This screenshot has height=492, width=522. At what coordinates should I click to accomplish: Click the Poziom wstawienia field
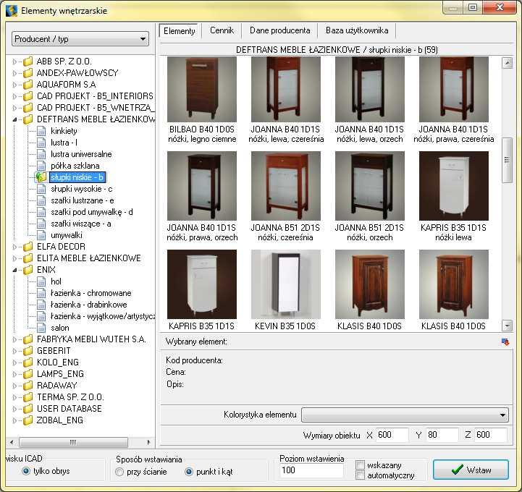coord(312,470)
